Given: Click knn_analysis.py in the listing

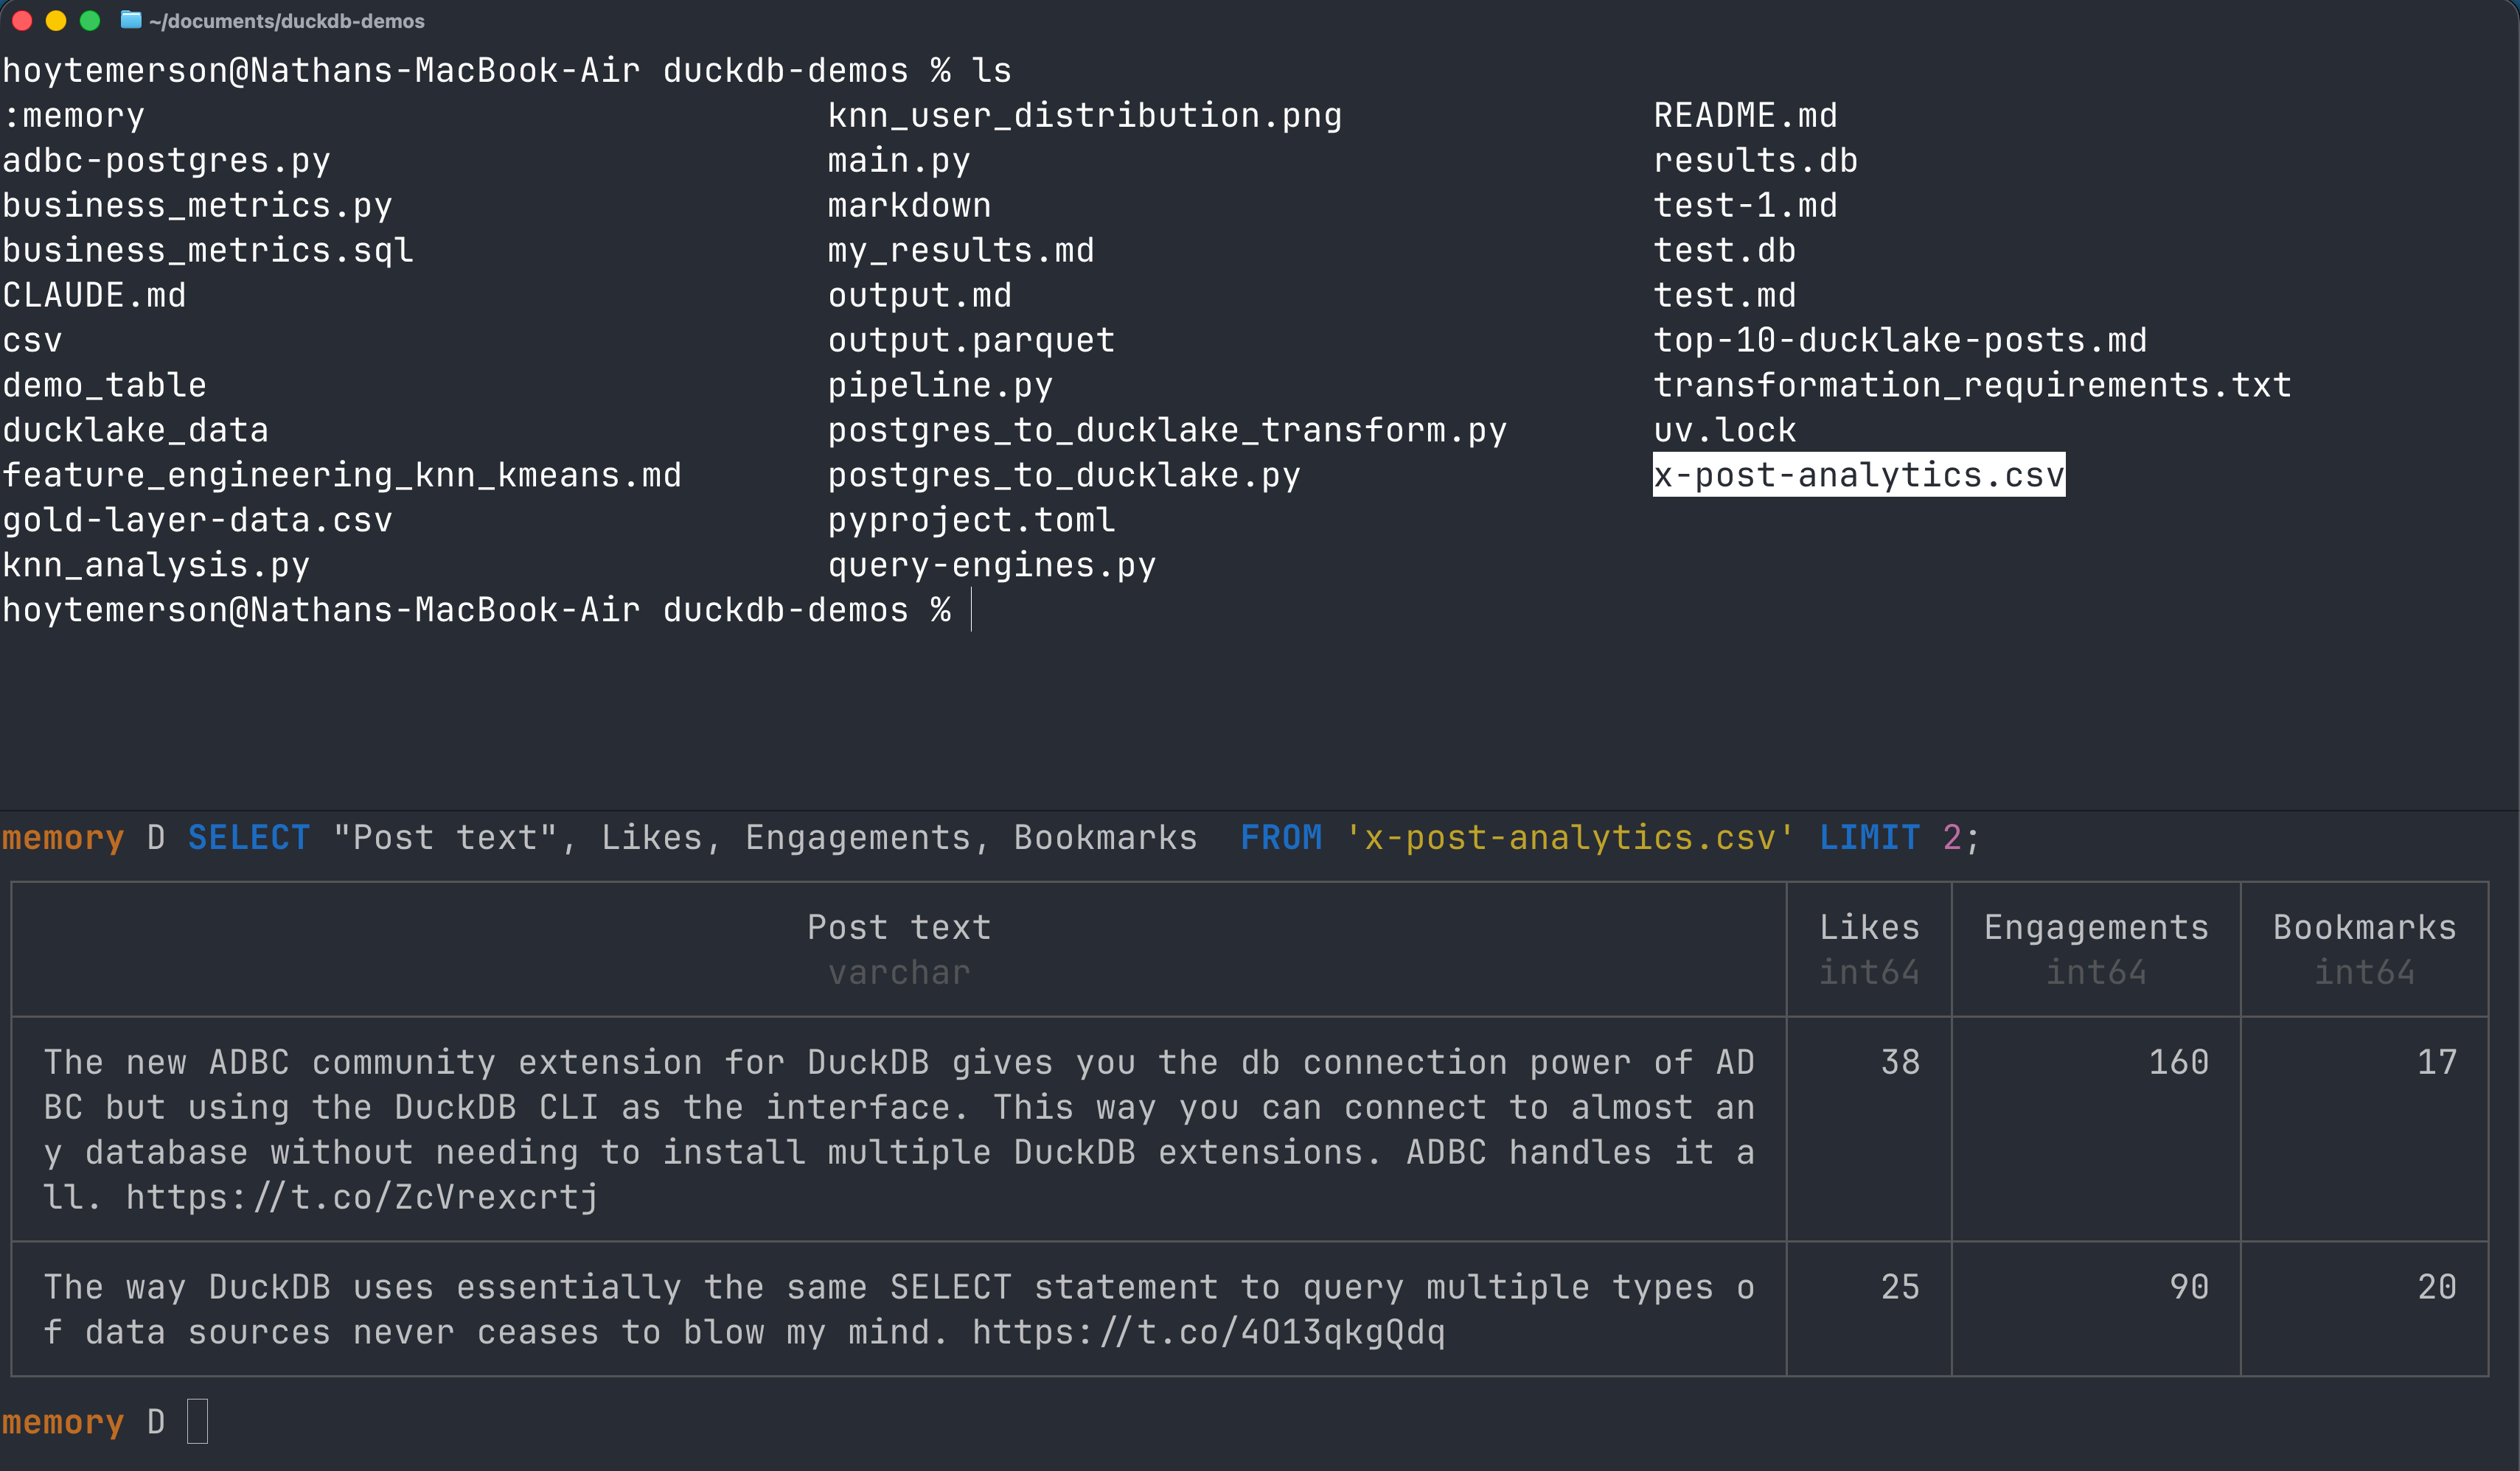Looking at the screenshot, I should (156, 565).
